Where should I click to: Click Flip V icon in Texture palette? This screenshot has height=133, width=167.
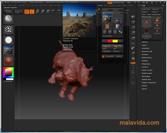(110, 32)
